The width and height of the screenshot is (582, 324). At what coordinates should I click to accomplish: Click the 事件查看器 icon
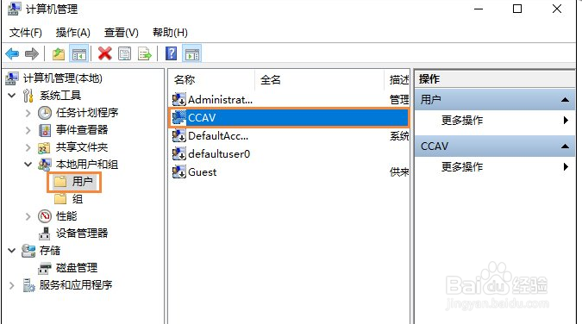(45, 130)
